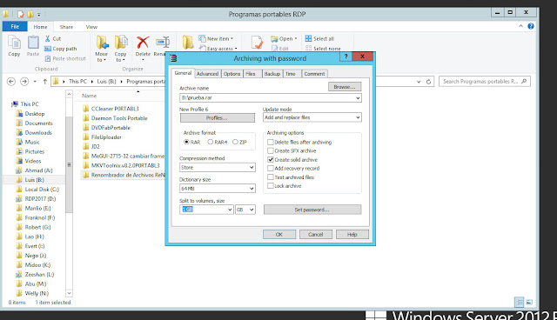Click the Move to folder icon
This screenshot has height=320, width=557.
102,43
